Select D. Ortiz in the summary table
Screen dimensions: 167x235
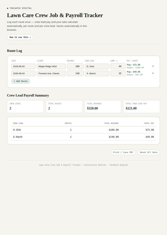[x=17, y=130]
